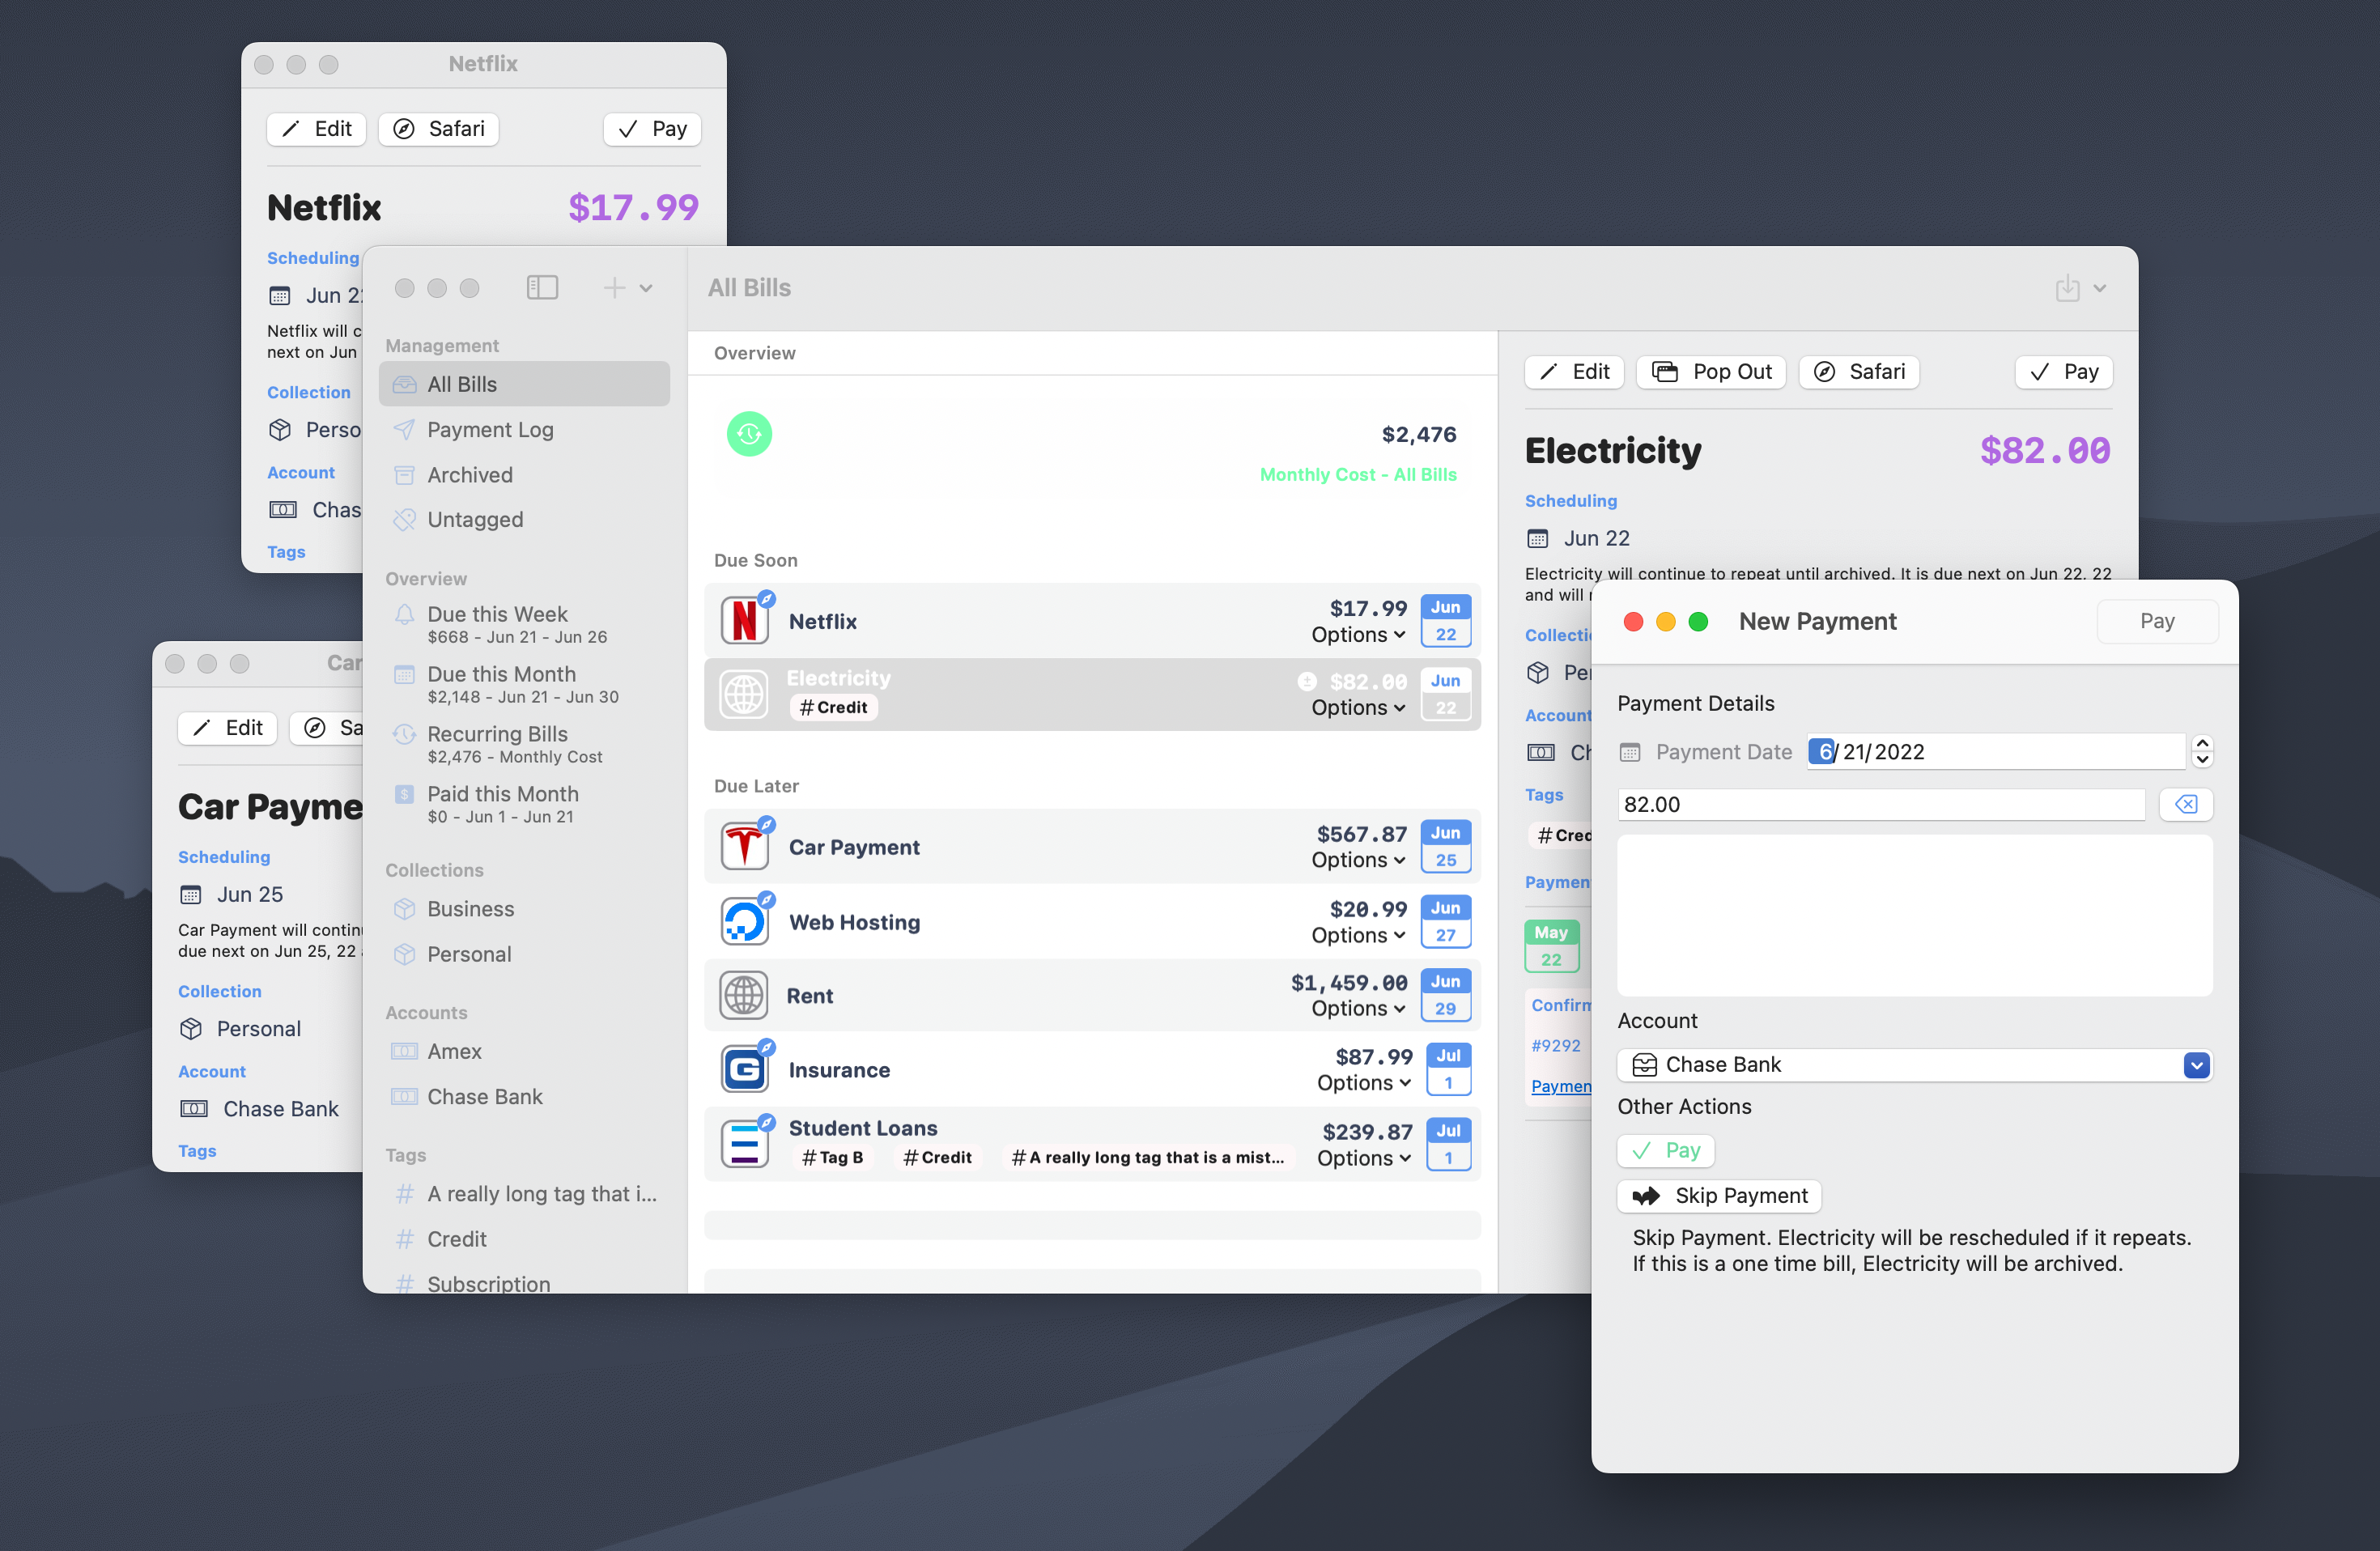View Archived bills

click(x=470, y=474)
